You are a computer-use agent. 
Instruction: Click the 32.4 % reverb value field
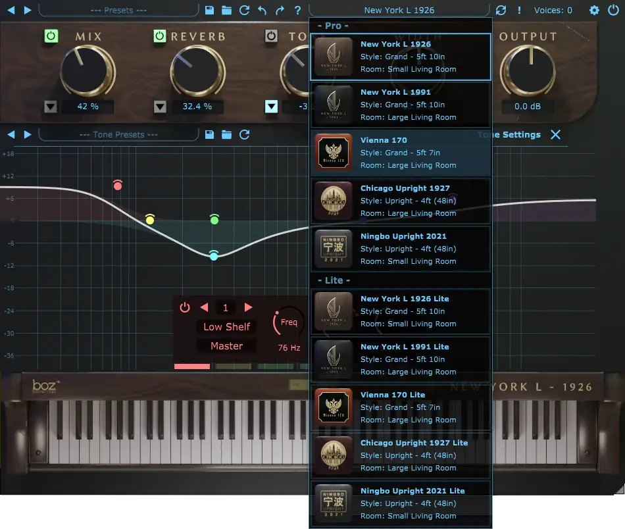click(197, 107)
